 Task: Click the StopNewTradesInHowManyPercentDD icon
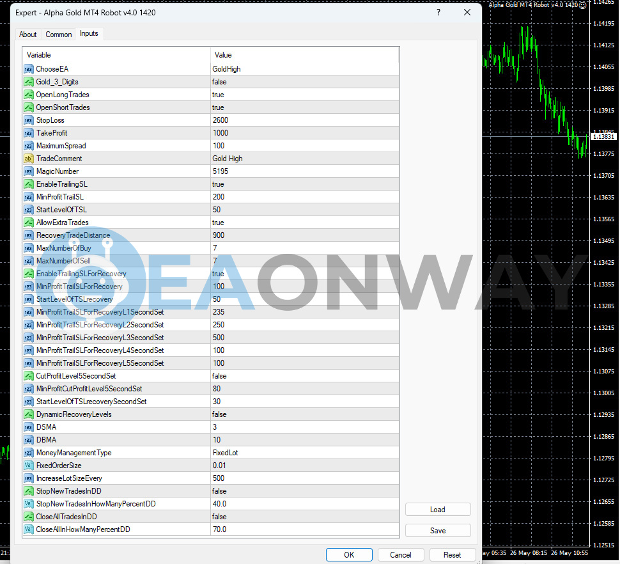[x=29, y=504]
